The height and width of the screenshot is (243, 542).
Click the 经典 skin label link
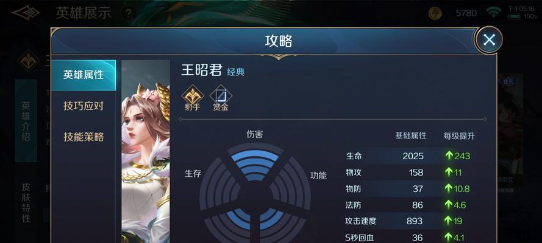236,72
